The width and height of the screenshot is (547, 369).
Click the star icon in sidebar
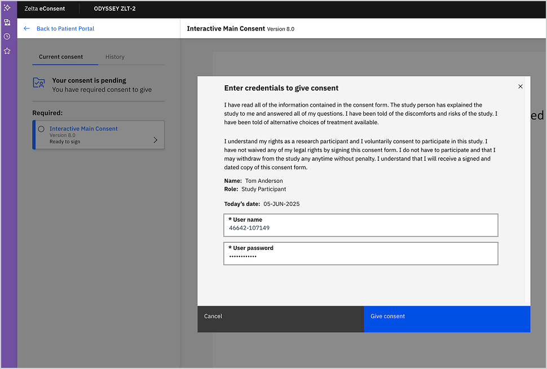click(7, 51)
